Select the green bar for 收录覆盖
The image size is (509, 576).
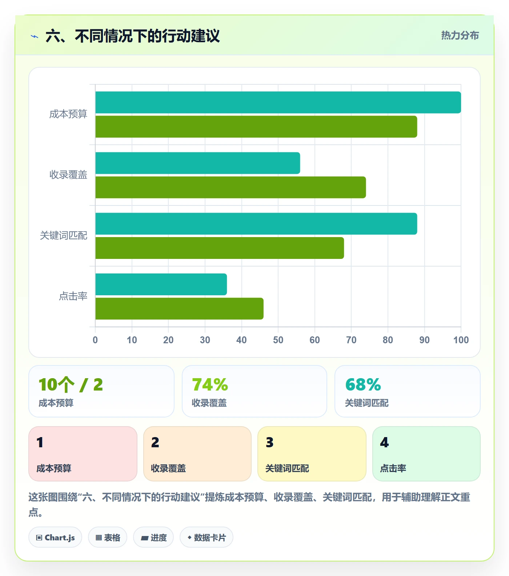coord(231,188)
